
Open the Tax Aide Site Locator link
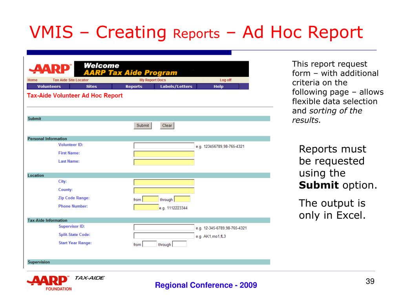[x=71, y=80]
